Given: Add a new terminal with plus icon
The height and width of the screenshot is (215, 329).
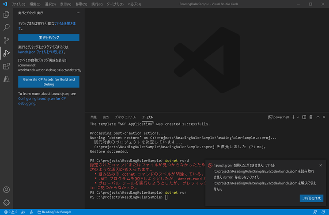Looking at the screenshot, I should pyautogui.click(x=293, y=117).
